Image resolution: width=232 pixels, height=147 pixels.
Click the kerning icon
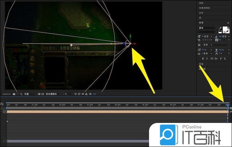pos(199,40)
